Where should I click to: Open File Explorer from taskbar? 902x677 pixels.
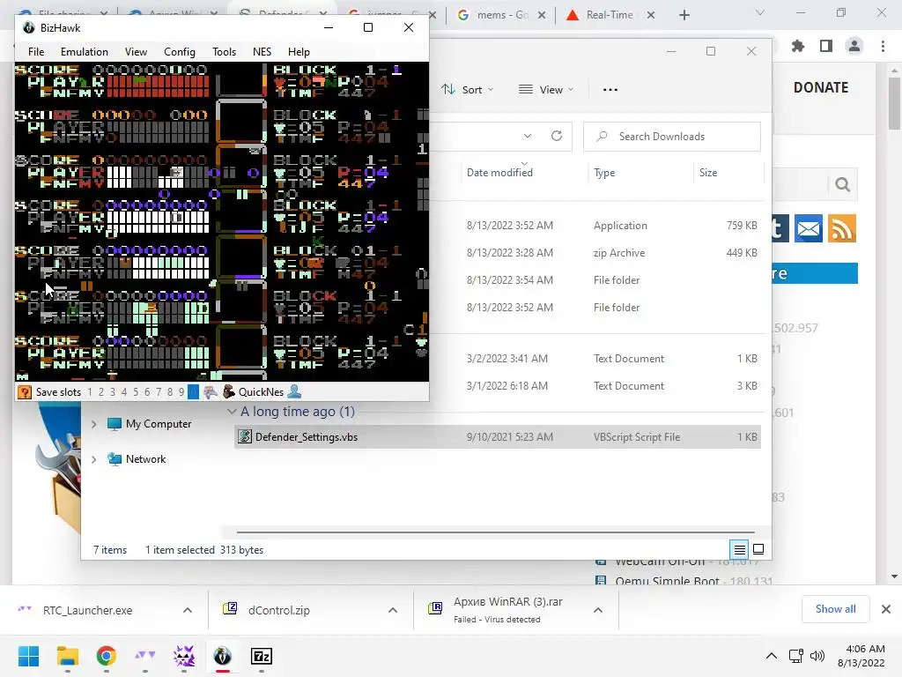[67, 656]
